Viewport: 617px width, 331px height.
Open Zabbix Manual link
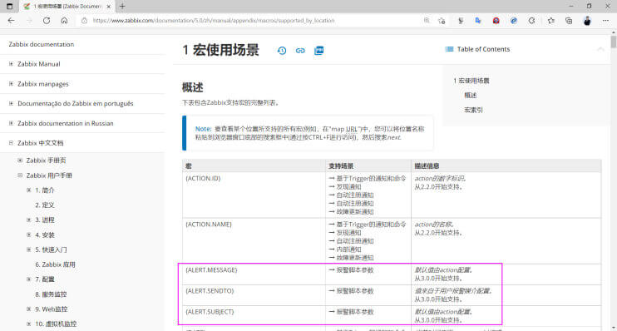pyautogui.click(x=39, y=64)
